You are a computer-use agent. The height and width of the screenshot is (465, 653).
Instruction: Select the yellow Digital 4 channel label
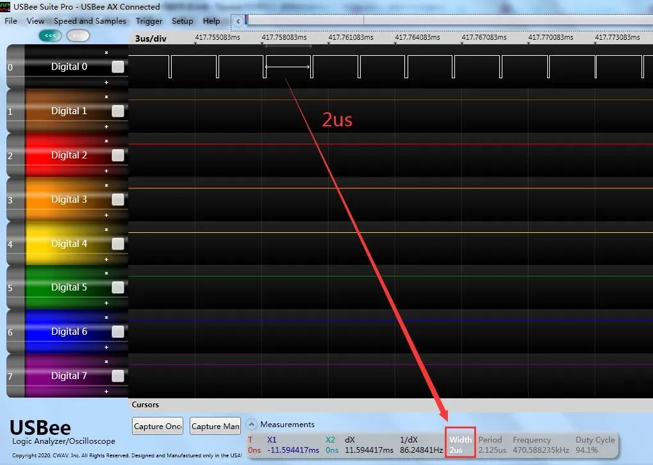(x=69, y=244)
